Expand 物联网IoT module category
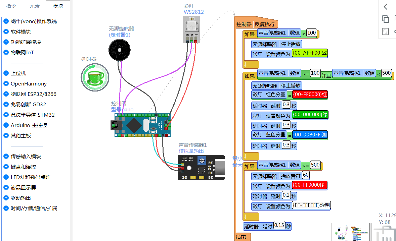Screen dimensions: 396x241 [x=22, y=53]
